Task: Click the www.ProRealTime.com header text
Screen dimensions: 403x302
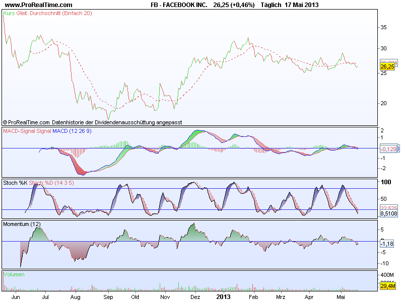Action: point(39,5)
